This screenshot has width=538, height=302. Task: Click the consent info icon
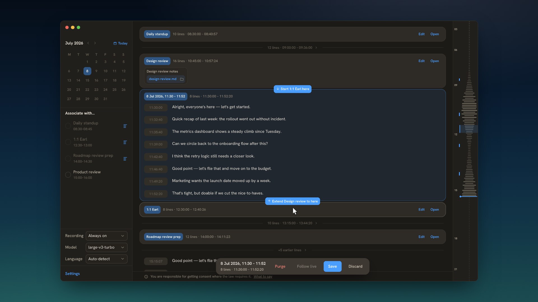[146, 277]
